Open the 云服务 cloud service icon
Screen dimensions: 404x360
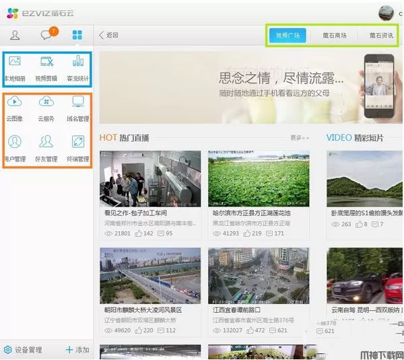click(46, 108)
